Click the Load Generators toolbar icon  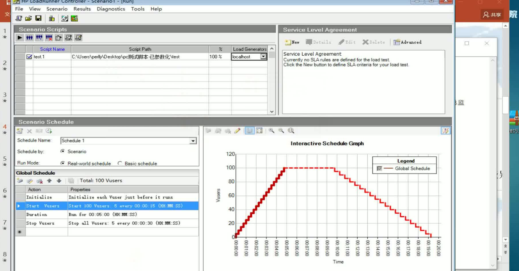pos(52,19)
